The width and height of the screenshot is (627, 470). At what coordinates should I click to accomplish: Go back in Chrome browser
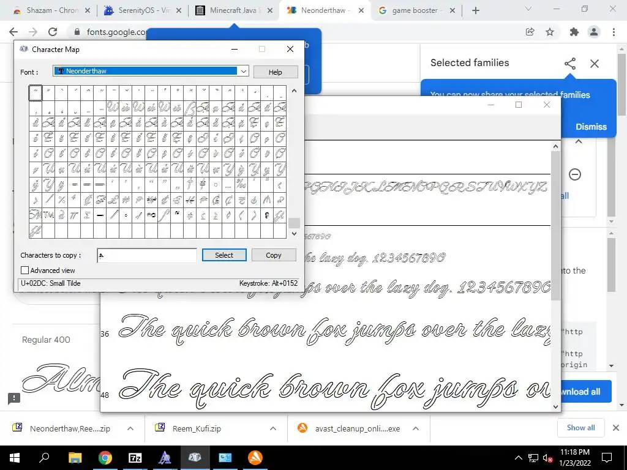tap(13, 32)
